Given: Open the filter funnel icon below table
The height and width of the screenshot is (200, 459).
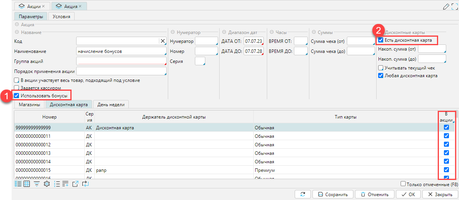Looking at the screenshot, I should pyautogui.click(x=37, y=184).
